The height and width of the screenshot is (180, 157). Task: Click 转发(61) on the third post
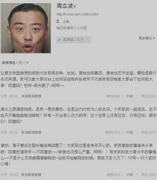(x=113, y=175)
